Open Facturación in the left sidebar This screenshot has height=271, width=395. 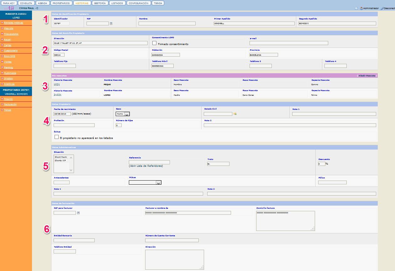[10, 104]
